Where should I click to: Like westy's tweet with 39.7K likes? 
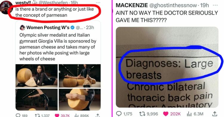tap(62, 115)
